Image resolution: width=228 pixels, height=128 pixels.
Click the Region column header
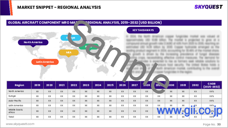19,85
